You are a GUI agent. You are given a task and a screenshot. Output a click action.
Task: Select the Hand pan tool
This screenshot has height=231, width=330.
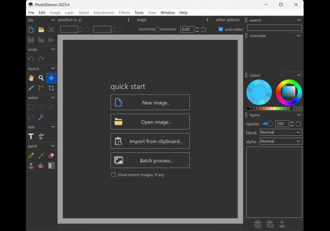[x=31, y=78]
